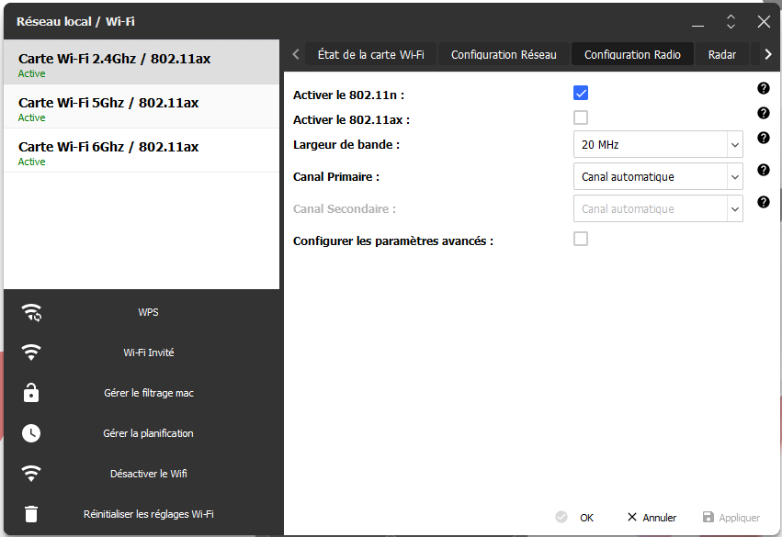This screenshot has width=782, height=537.
Task: Open help for Activer le 802.11n
Action: click(x=763, y=89)
